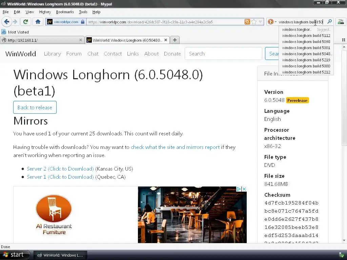Click the RSS feed icon in the address bar
Viewport: 347px width, 260px height.
(247, 22)
